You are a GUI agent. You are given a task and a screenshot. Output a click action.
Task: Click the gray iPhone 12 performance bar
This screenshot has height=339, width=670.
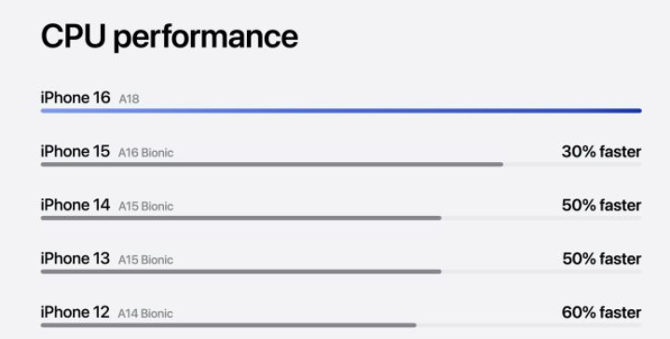pyautogui.click(x=228, y=325)
